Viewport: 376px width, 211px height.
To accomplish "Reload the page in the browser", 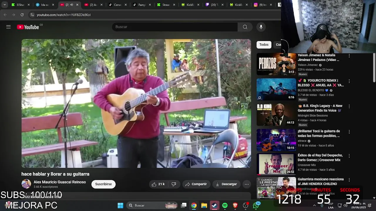I will pos(22,15).
